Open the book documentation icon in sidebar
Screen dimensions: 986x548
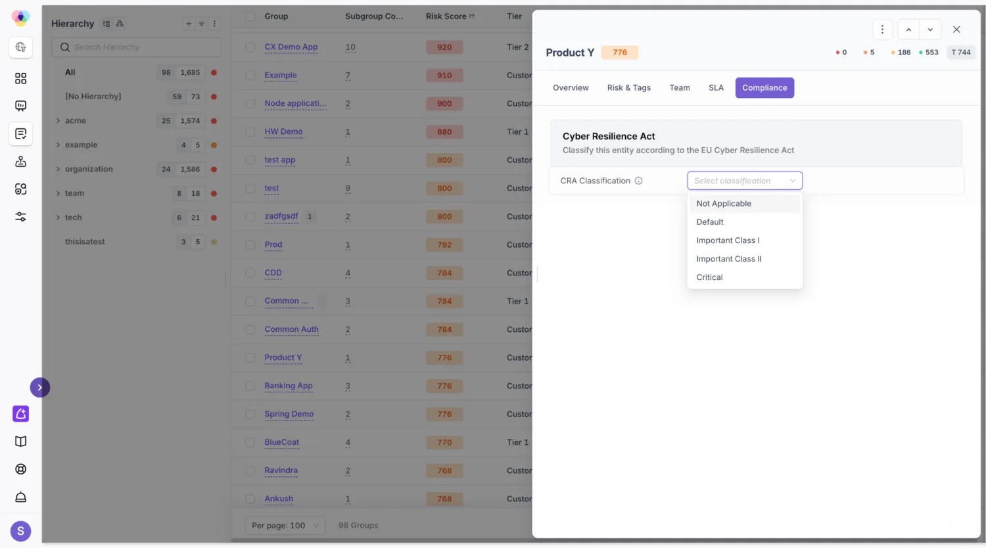click(20, 442)
